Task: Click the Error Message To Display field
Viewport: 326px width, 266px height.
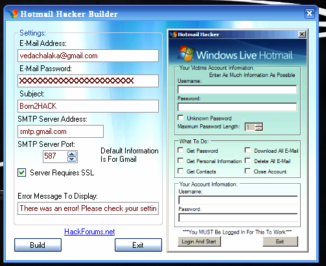Action: [88, 208]
